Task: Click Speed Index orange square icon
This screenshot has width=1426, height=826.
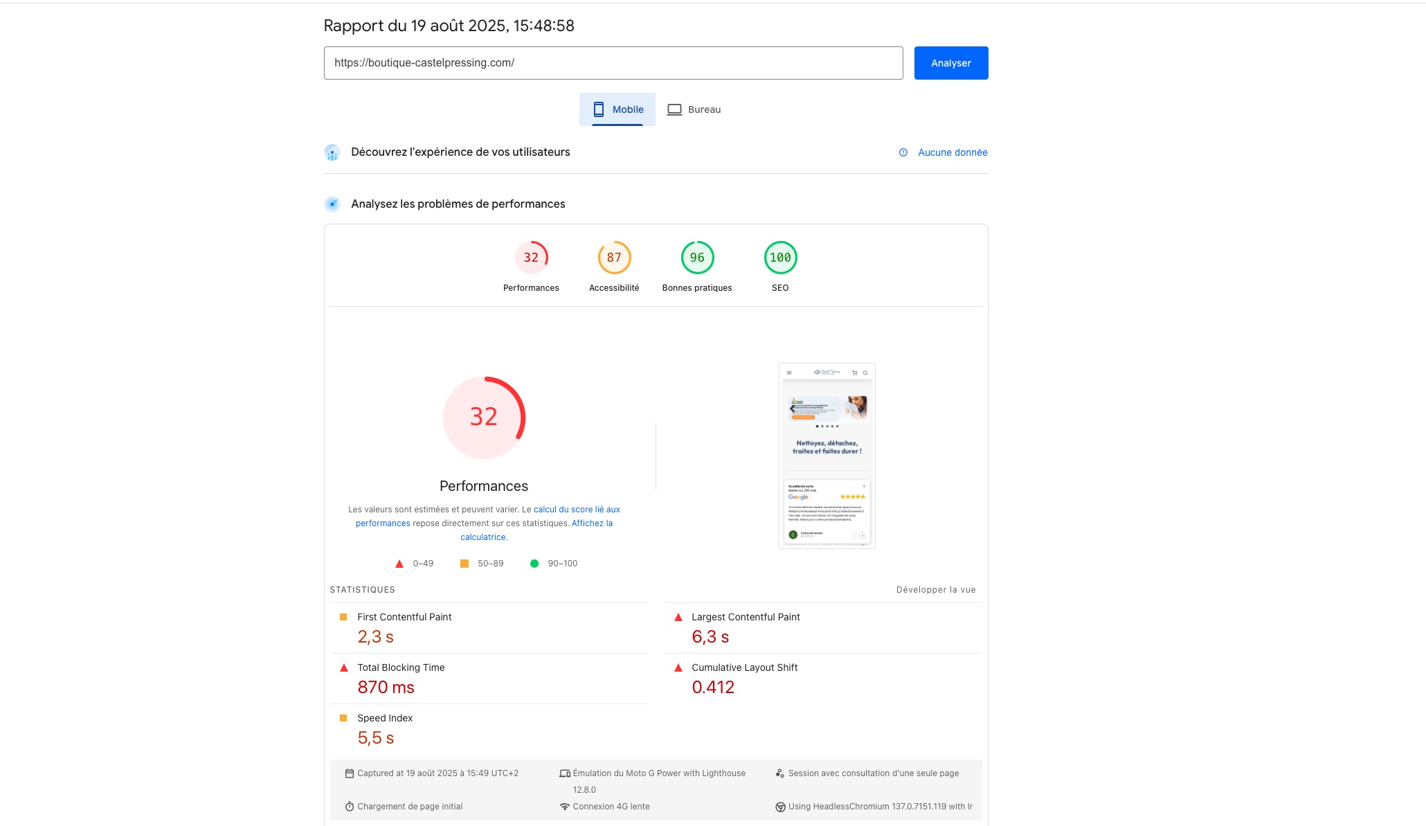Action: [343, 718]
